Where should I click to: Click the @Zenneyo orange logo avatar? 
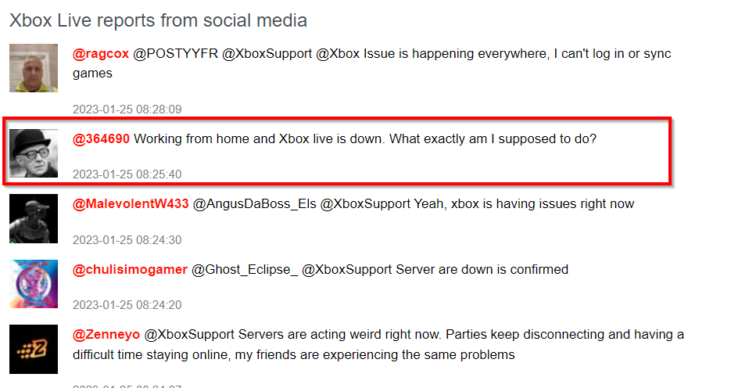point(33,348)
